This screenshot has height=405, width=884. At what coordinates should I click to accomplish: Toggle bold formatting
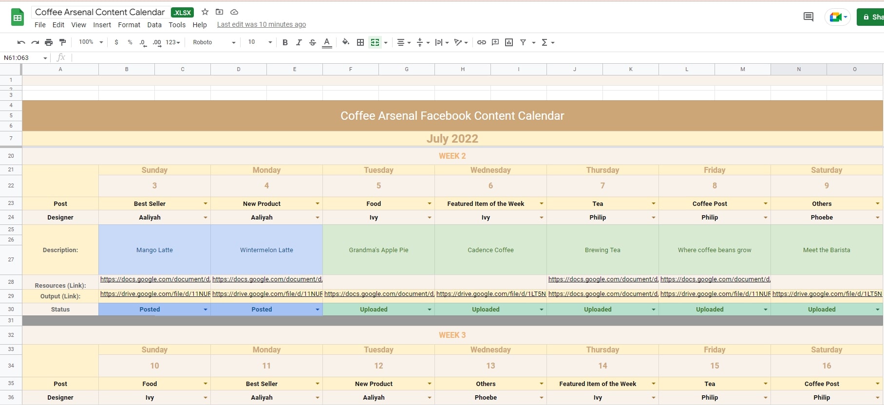click(285, 42)
